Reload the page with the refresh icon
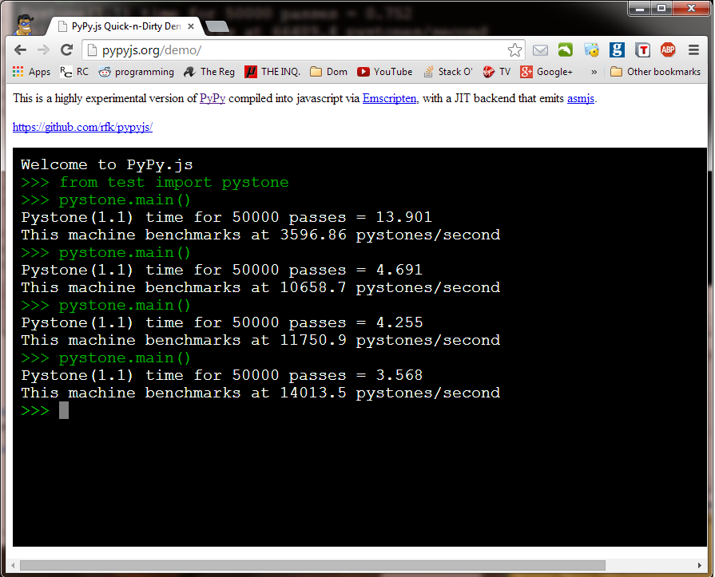 (x=67, y=50)
